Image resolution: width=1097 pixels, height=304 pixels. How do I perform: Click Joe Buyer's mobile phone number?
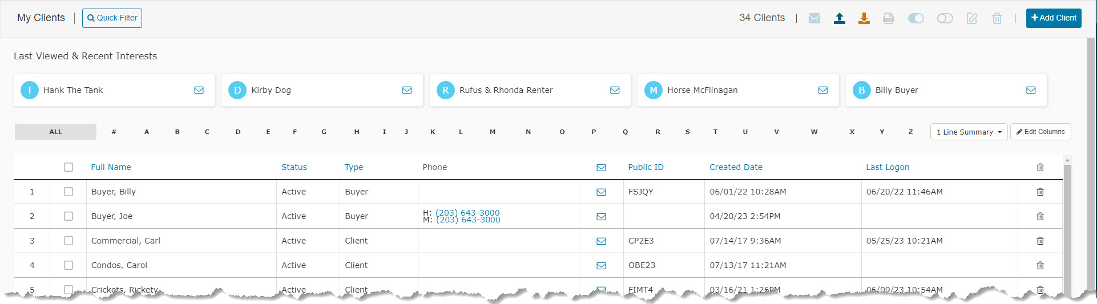(x=468, y=220)
